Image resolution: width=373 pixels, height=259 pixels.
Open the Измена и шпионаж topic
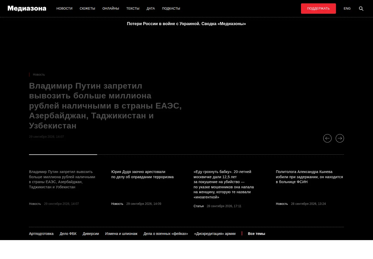[x=121, y=234]
